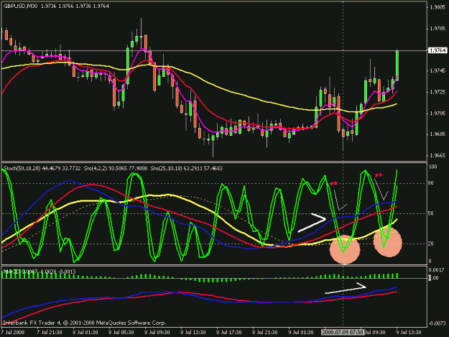This screenshot has height=337, width=449.
Task: Click the 1.9685 price axis label
Action: pos(438,134)
